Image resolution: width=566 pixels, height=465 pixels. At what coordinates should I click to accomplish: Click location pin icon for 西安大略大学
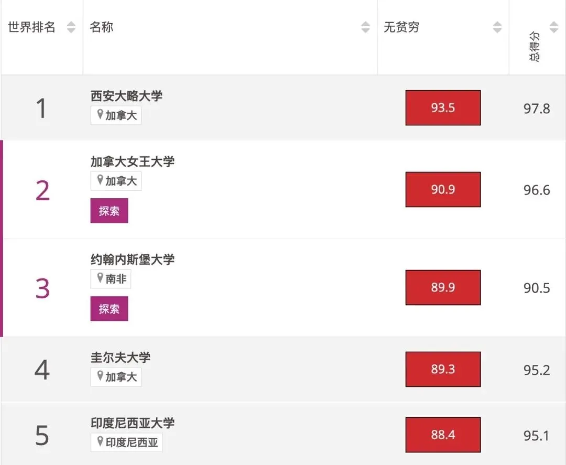[x=100, y=115]
